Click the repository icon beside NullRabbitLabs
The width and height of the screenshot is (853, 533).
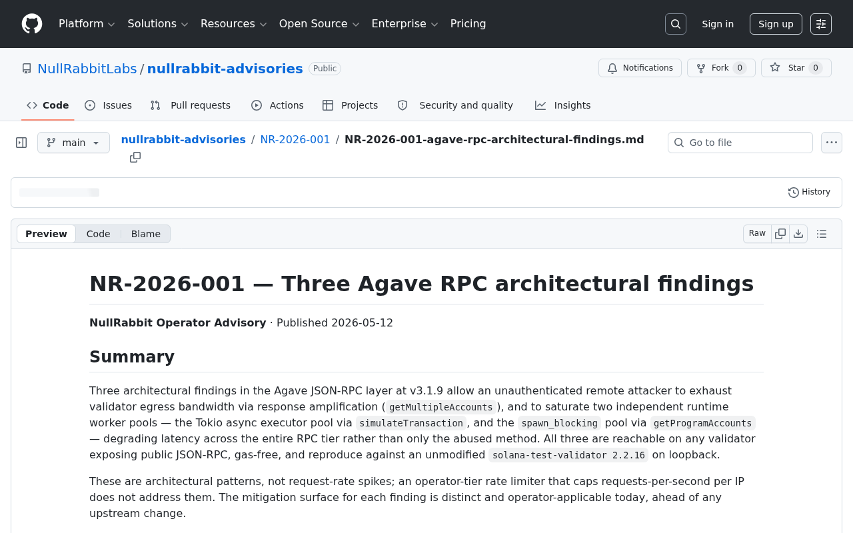coord(27,69)
